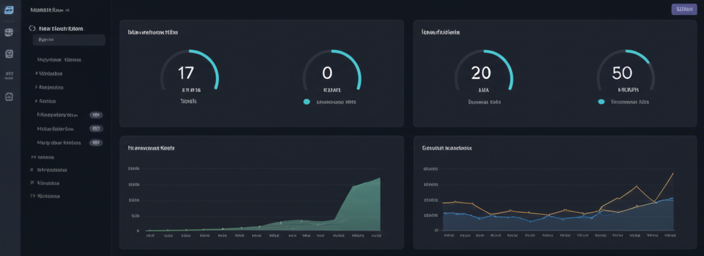The width and height of the screenshot is (704, 256).
Task: Click the teal legend dot under the gauge showing 50
Action: (601, 102)
